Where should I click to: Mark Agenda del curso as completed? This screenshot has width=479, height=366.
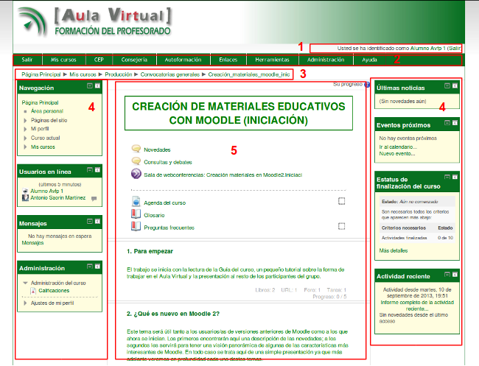click(342, 201)
